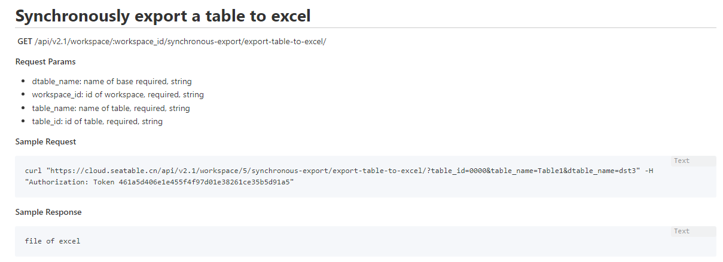Click the Authorization Token line in code
The image size is (723, 262).
point(160,182)
